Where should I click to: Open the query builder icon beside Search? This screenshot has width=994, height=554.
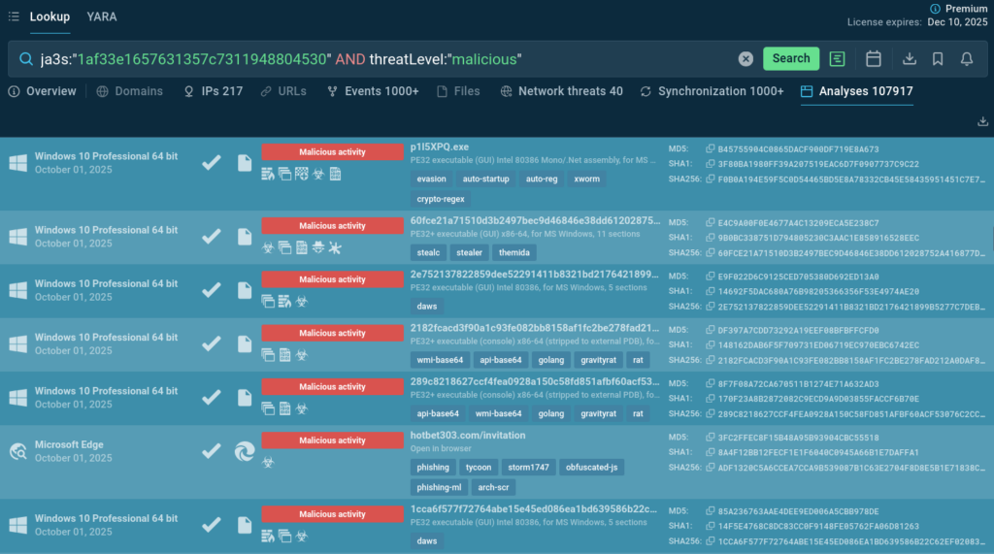point(837,59)
